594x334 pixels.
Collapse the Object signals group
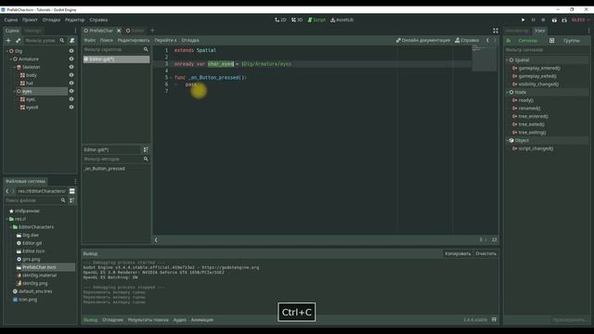[x=508, y=140]
